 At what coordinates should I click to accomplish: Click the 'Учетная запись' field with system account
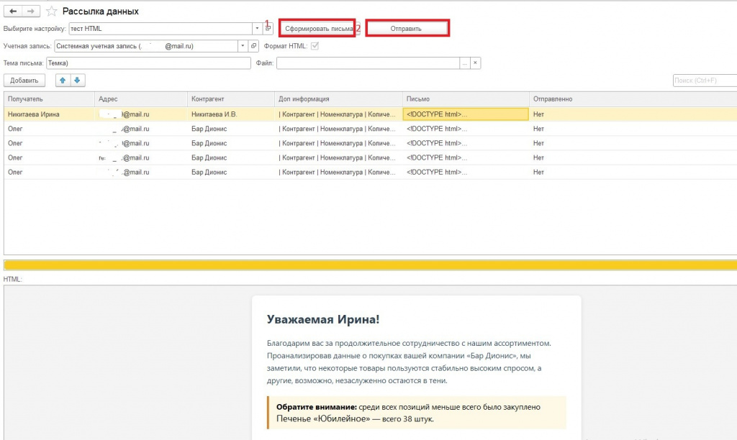point(146,46)
